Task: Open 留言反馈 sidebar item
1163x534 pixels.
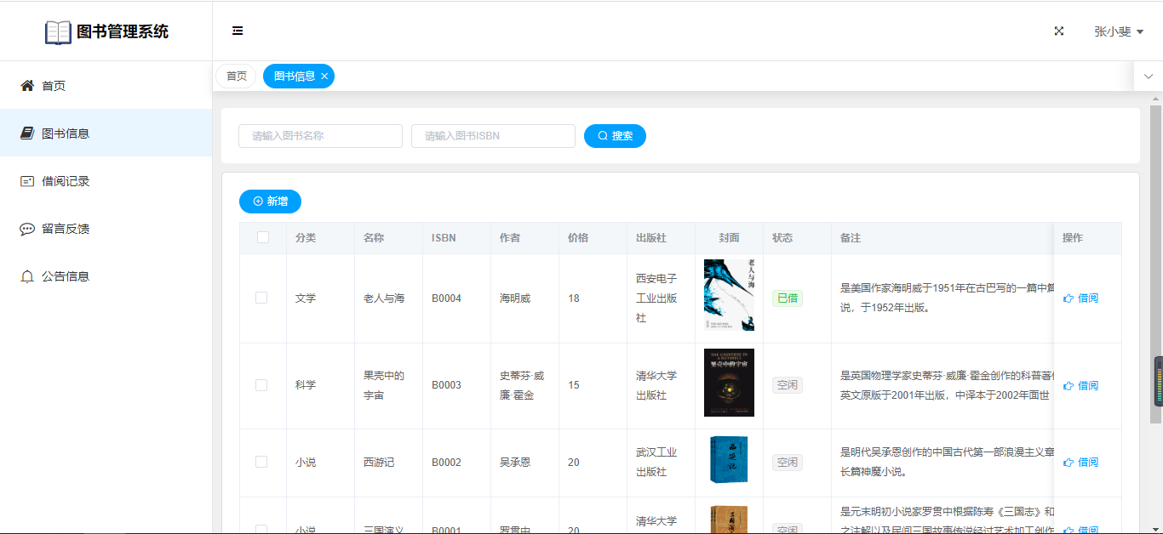Action: coord(66,229)
